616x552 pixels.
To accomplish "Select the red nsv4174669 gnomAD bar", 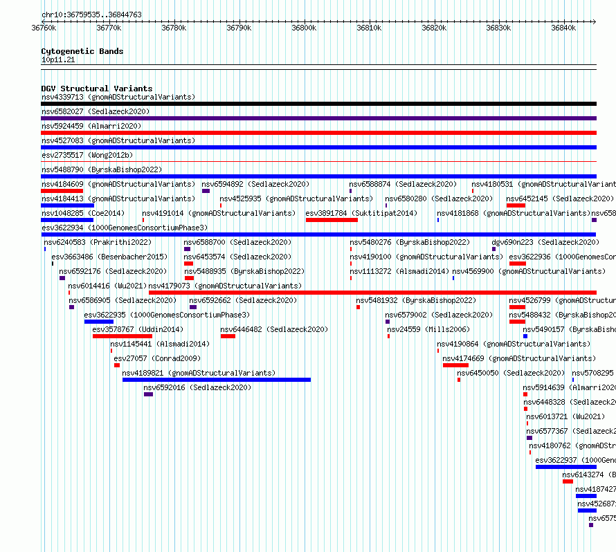I will click(455, 365).
